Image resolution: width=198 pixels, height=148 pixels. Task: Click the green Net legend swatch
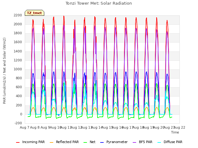(85, 142)
